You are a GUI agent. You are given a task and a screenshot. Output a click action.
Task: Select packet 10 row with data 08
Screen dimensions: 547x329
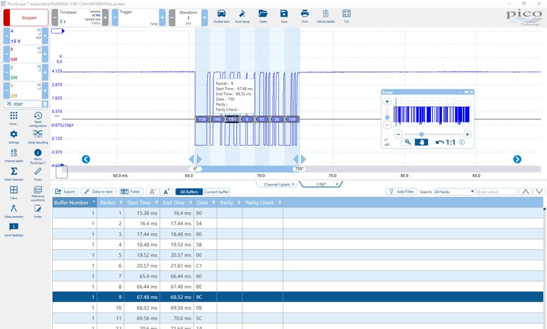(298, 308)
